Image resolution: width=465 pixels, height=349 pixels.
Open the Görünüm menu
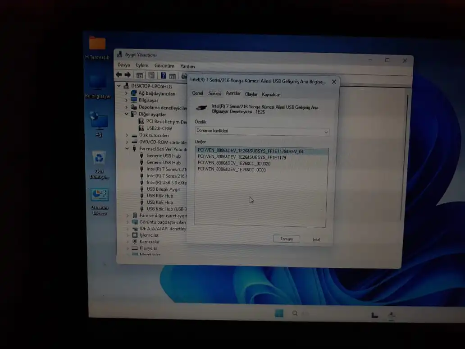[164, 66]
